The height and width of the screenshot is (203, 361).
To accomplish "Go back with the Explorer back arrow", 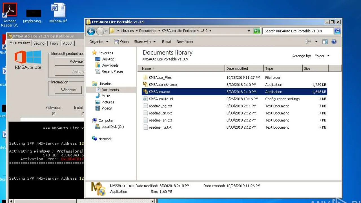I will coord(91,31).
